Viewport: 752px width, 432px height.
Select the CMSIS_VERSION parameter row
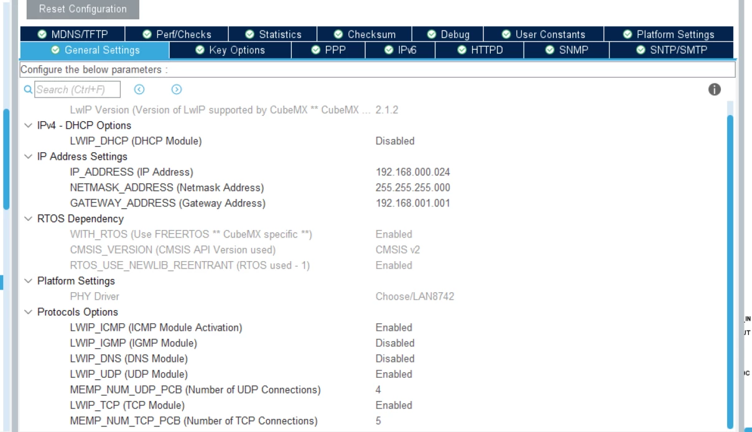(373, 250)
